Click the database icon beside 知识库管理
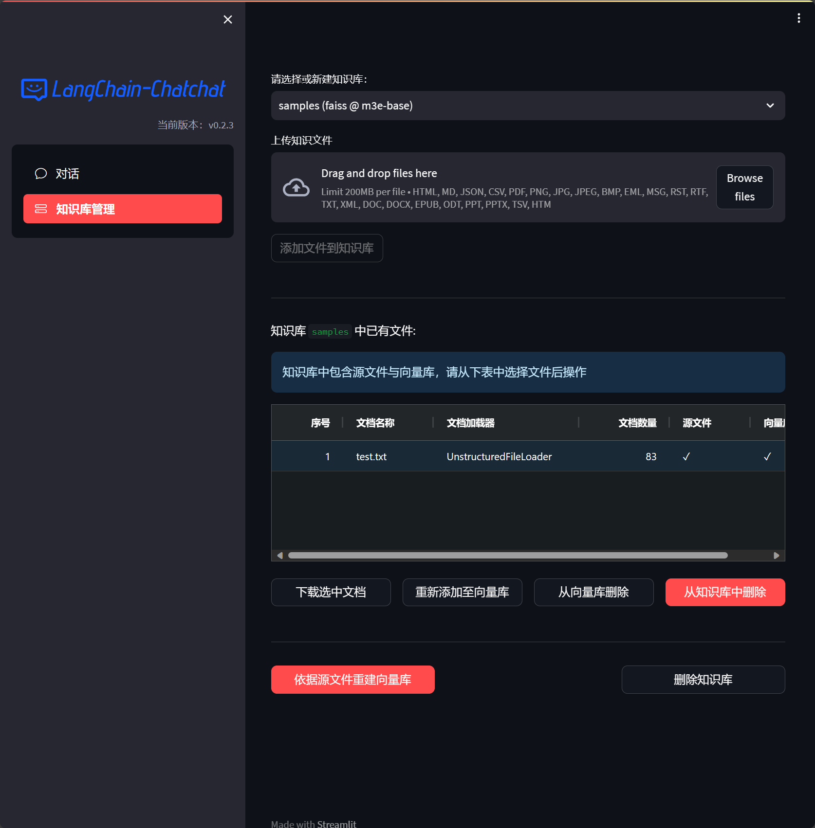The height and width of the screenshot is (828, 815). (x=41, y=209)
